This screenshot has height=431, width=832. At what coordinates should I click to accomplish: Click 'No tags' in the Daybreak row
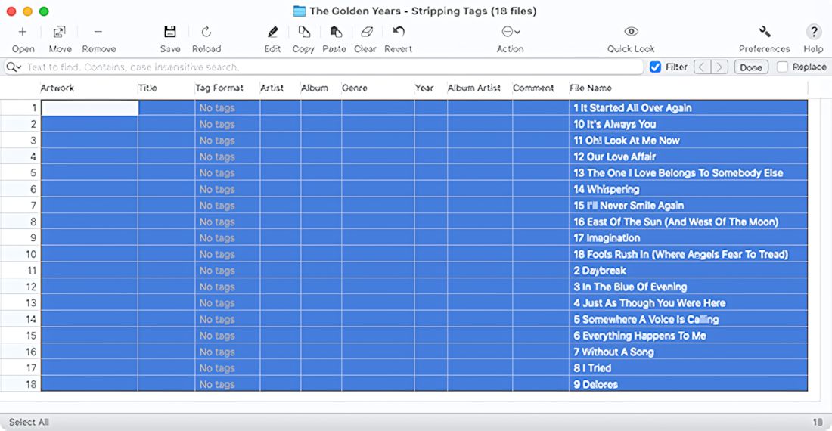point(217,271)
